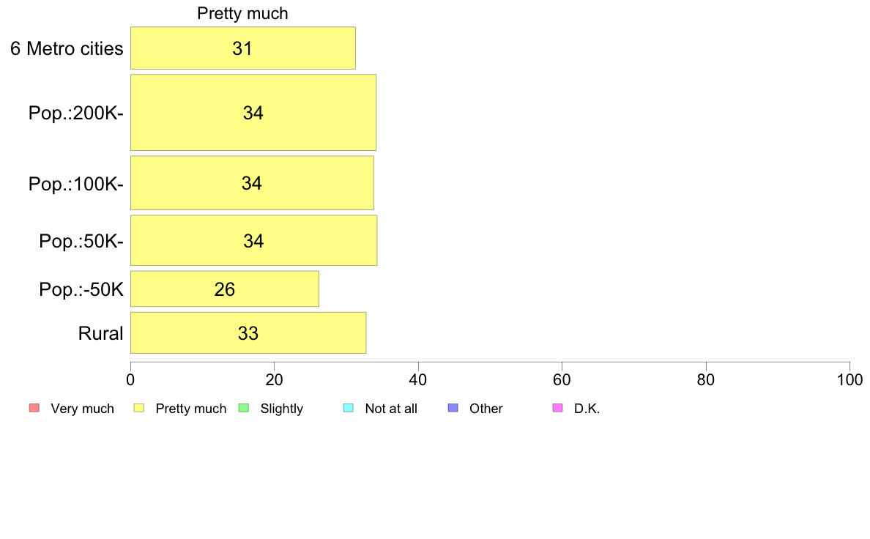Select the Pop.:200K- bar showing 34
The width and height of the screenshot is (870, 539).
pyautogui.click(x=253, y=113)
